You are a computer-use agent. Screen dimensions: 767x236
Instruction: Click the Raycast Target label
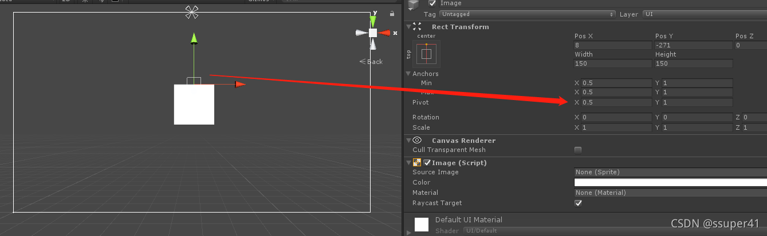pyautogui.click(x=437, y=203)
